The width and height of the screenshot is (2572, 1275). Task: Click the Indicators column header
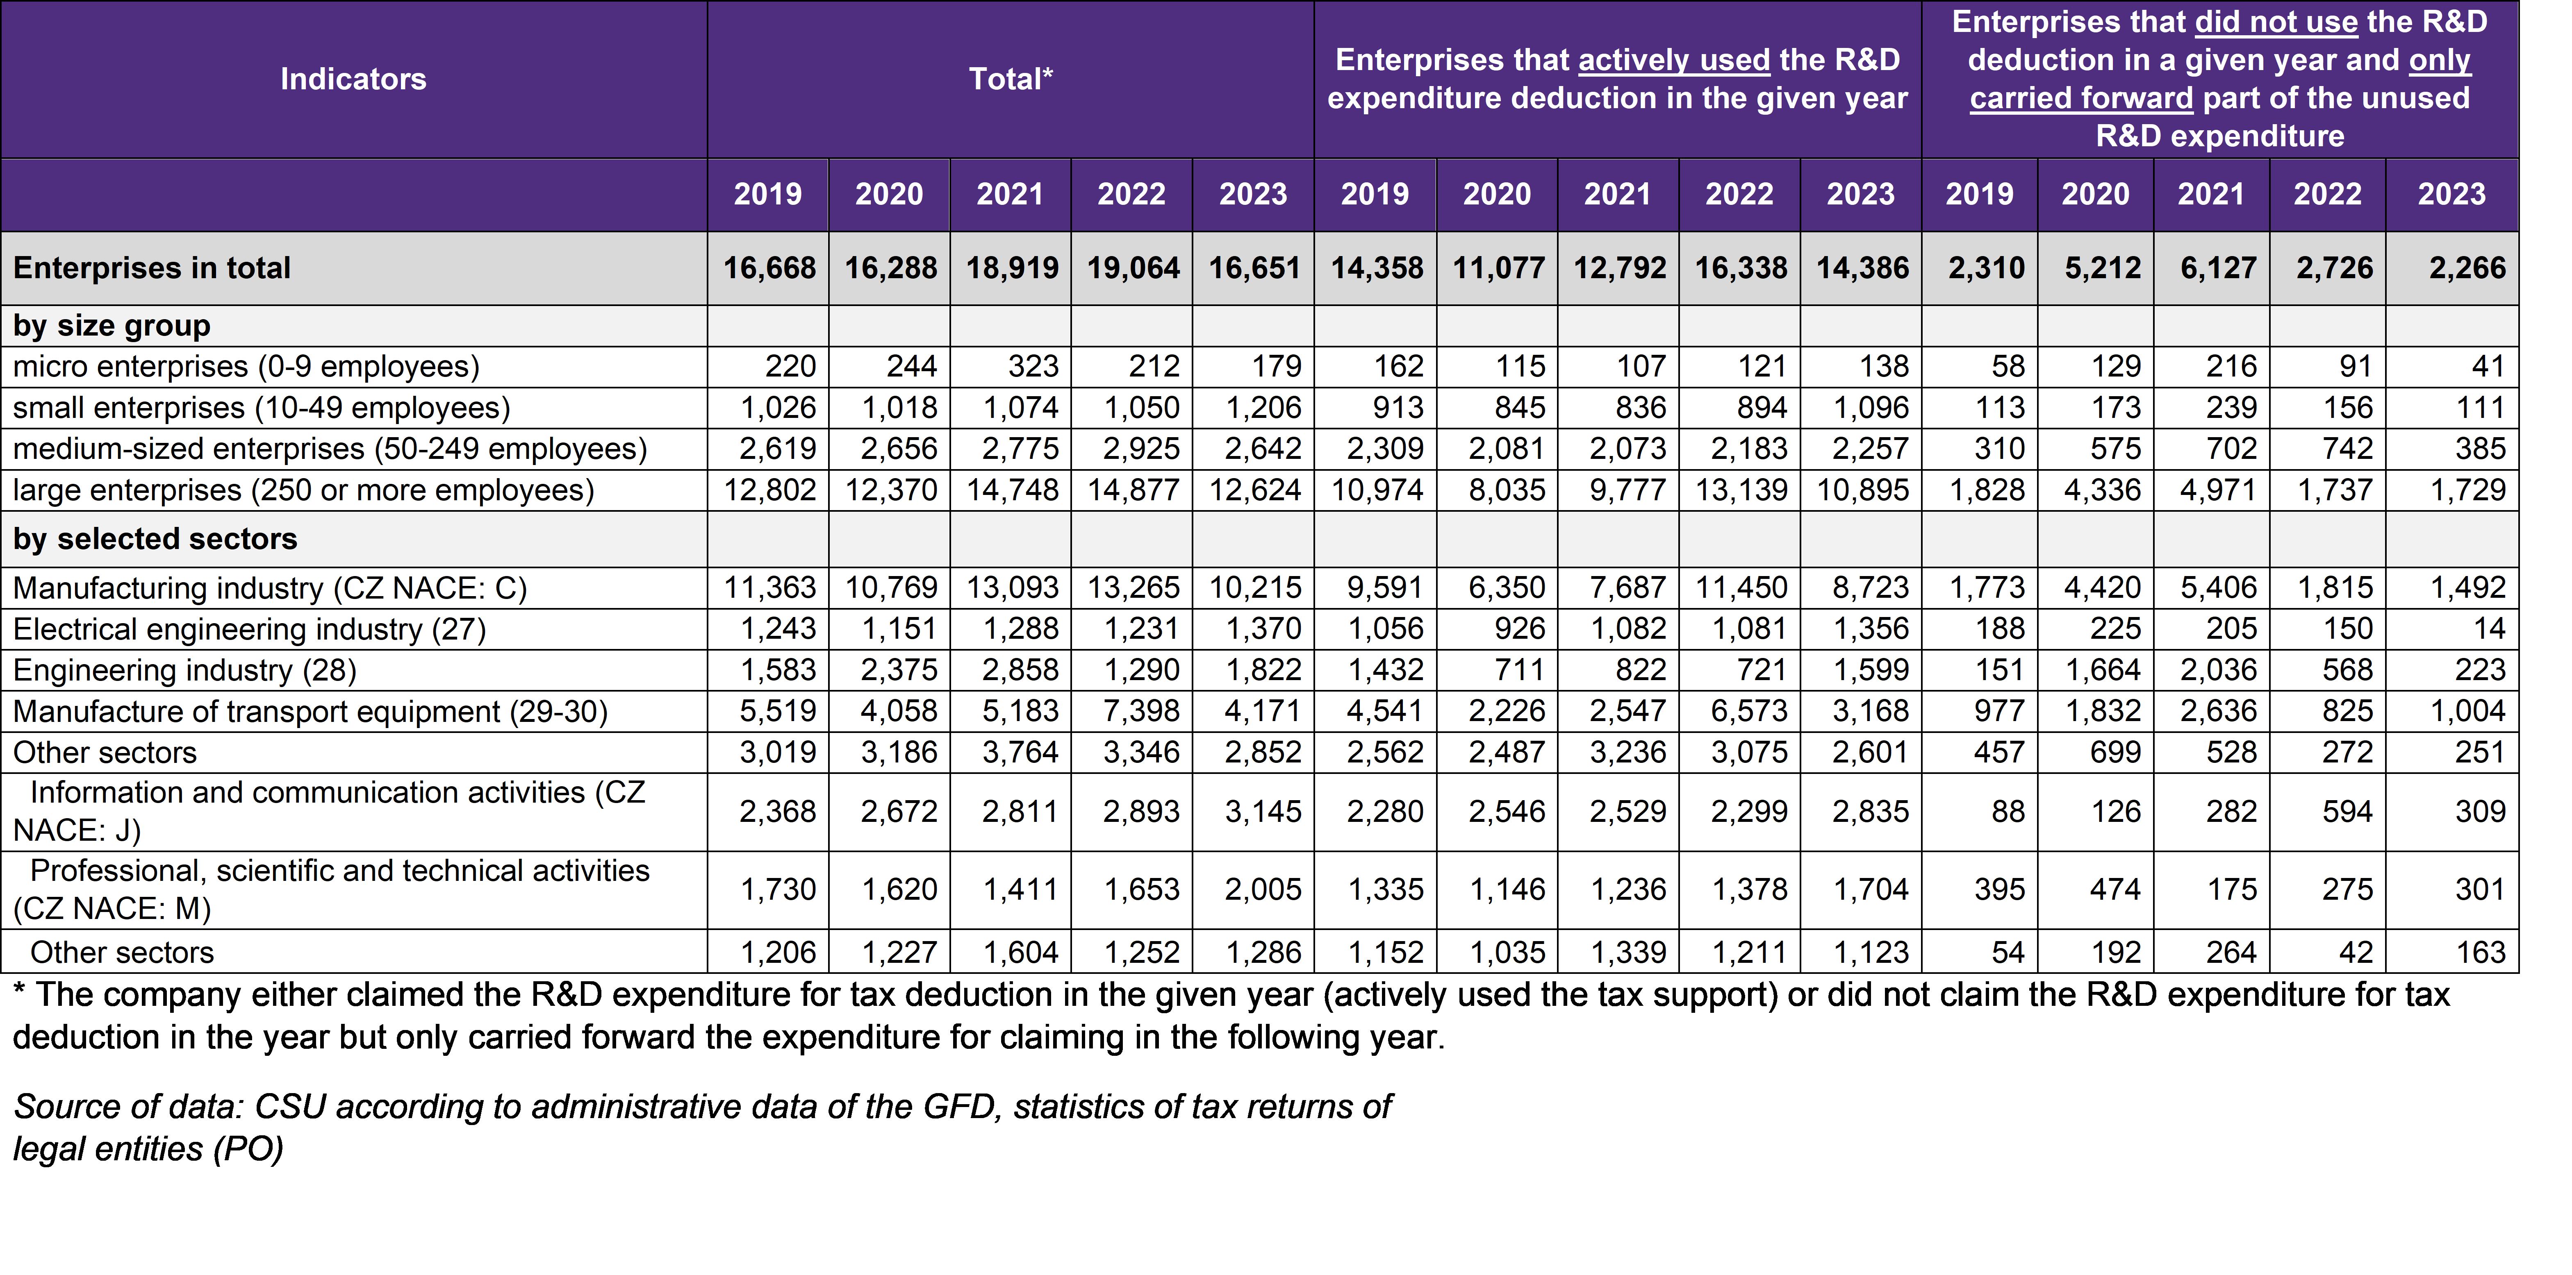pyautogui.click(x=353, y=79)
